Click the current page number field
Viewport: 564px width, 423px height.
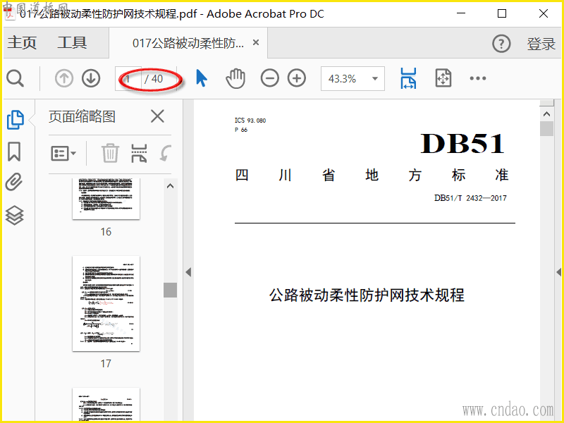[x=128, y=78]
